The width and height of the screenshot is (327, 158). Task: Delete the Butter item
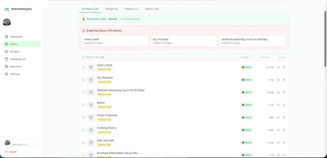284,105
